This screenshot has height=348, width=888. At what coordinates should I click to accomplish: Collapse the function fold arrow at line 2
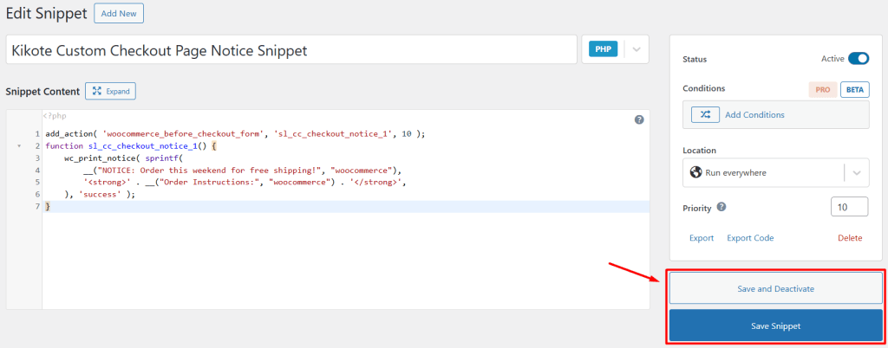19,147
